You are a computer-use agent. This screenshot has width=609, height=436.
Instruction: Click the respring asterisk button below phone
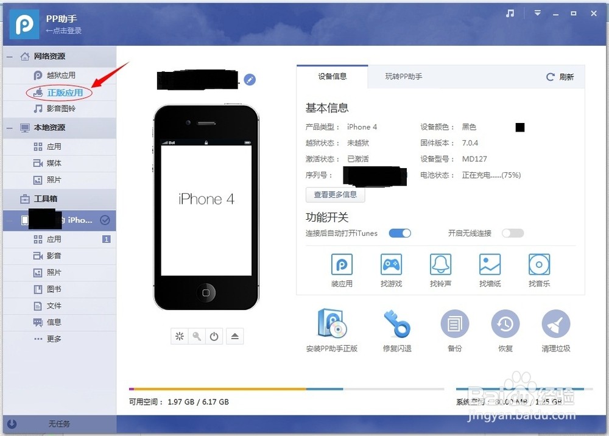click(x=180, y=336)
